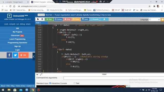The image size is (164, 92).
Task: Open File Explorer from the taskbar
Action: point(9,90)
